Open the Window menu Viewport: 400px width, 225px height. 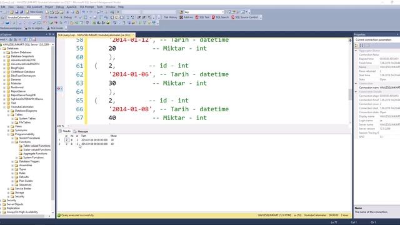(111, 7)
